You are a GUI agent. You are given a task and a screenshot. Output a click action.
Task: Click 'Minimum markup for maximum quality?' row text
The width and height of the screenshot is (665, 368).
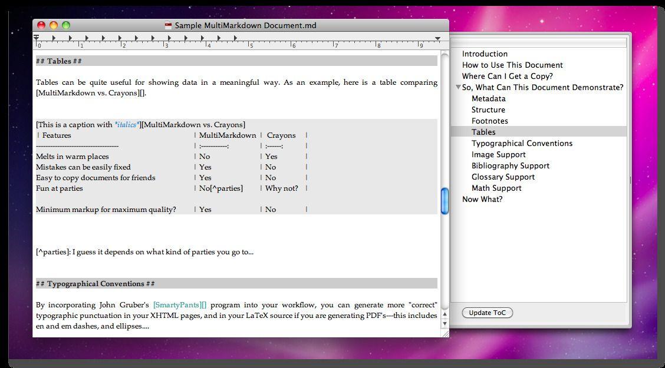(x=106, y=210)
